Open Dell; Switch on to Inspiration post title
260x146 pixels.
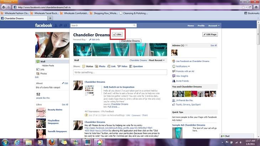[x=119, y=87]
